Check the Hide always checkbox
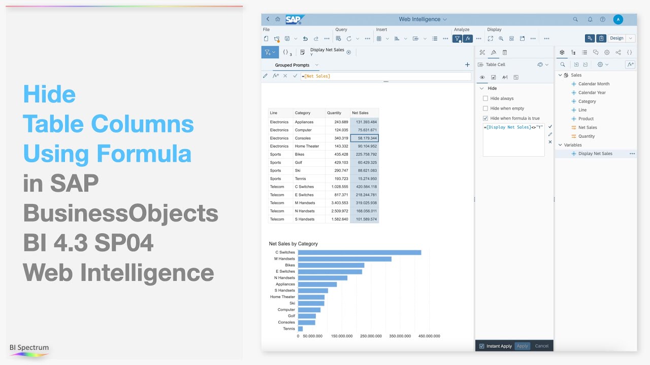 pos(485,98)
